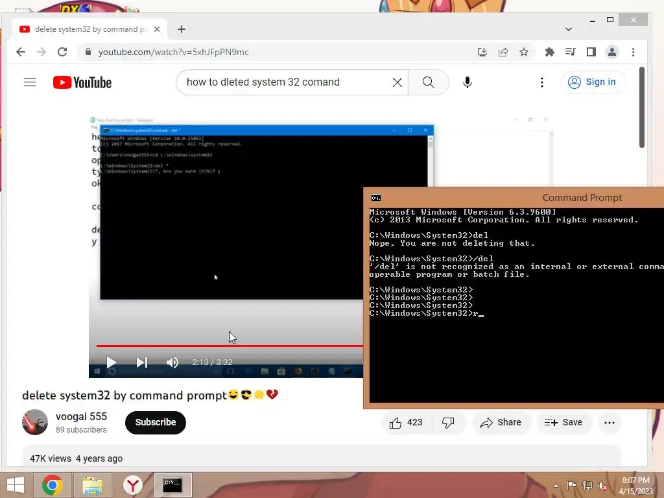Click the address bar URL
Screen dimensions: 664x498
(x=174, y=52)
